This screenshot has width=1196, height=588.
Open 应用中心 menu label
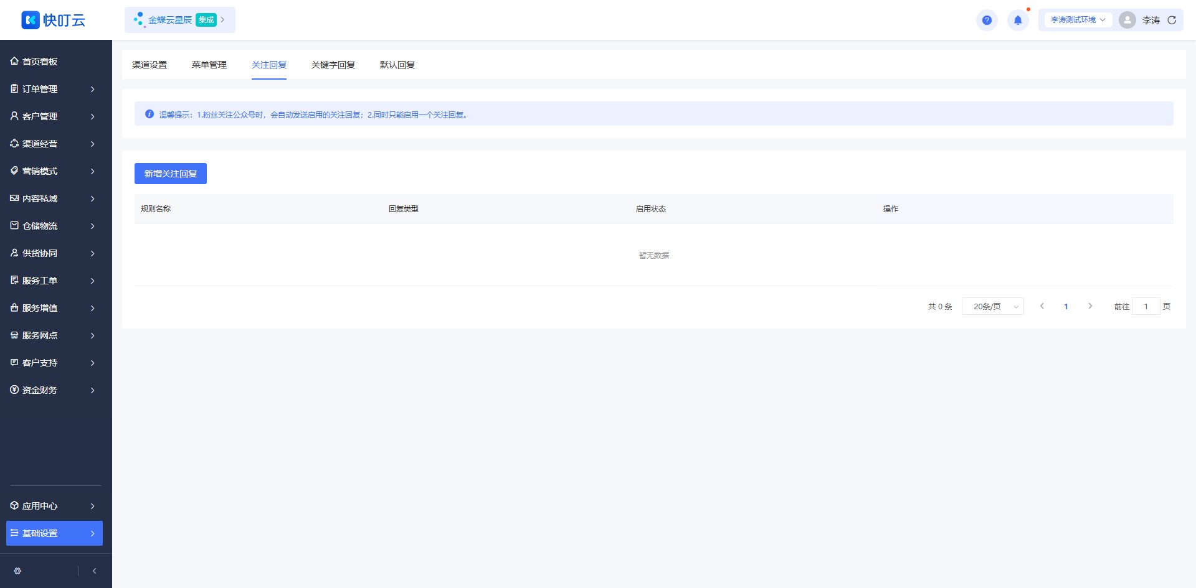tap(40, 505)
